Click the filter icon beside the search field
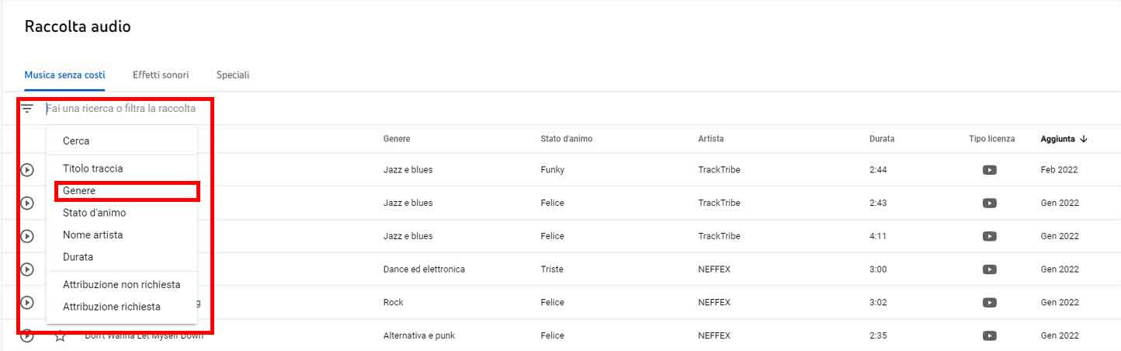 click(x=28, y=109)
